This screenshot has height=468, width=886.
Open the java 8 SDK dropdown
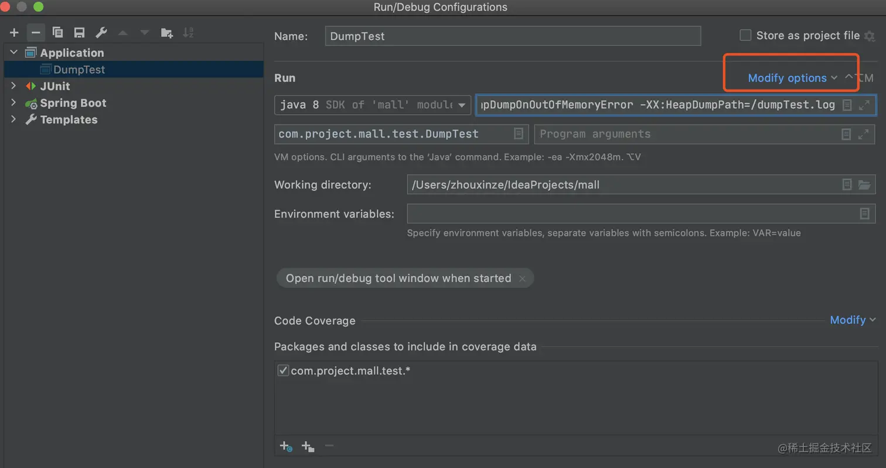pos(373,105)
